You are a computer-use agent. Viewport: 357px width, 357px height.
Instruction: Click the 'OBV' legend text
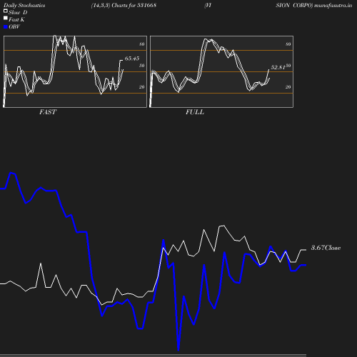click(x=14, y=27)
